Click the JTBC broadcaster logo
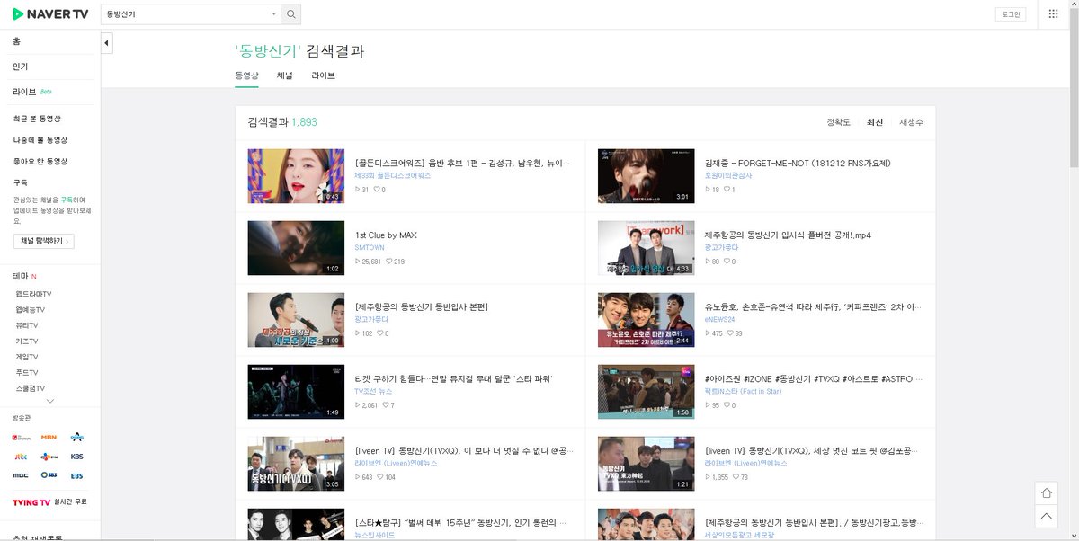This screenshot has height=541, width=1079. pos(22,457)
